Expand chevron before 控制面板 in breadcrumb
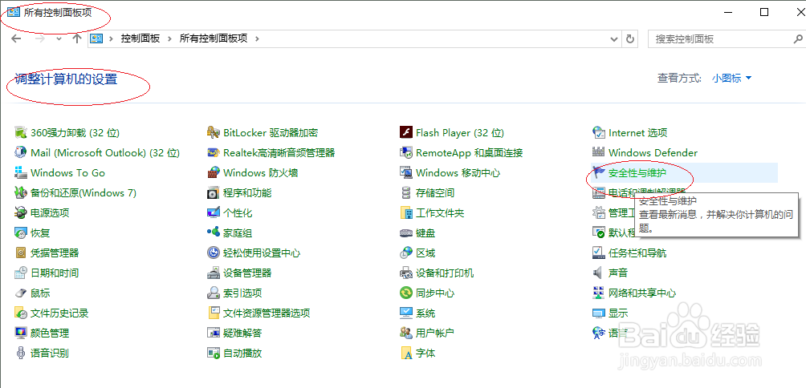 (x=111, y=39)
